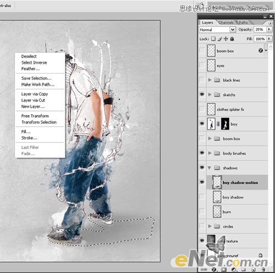Choose Transform Selection menu entry
This screenshot has width=275, height=273.
(x=39, y=122)
